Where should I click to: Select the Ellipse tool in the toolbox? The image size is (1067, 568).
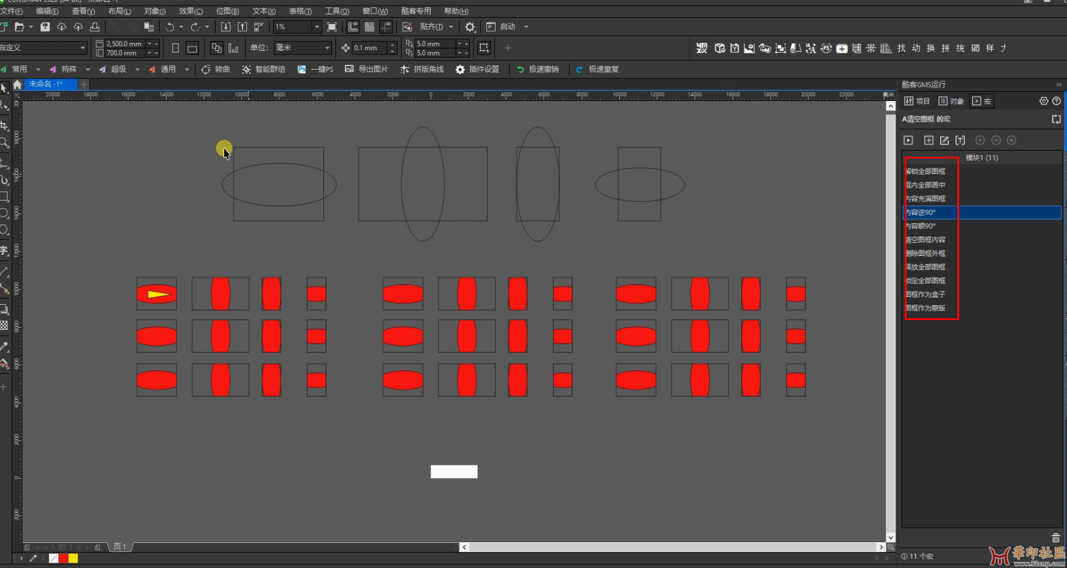pos(4,213)
